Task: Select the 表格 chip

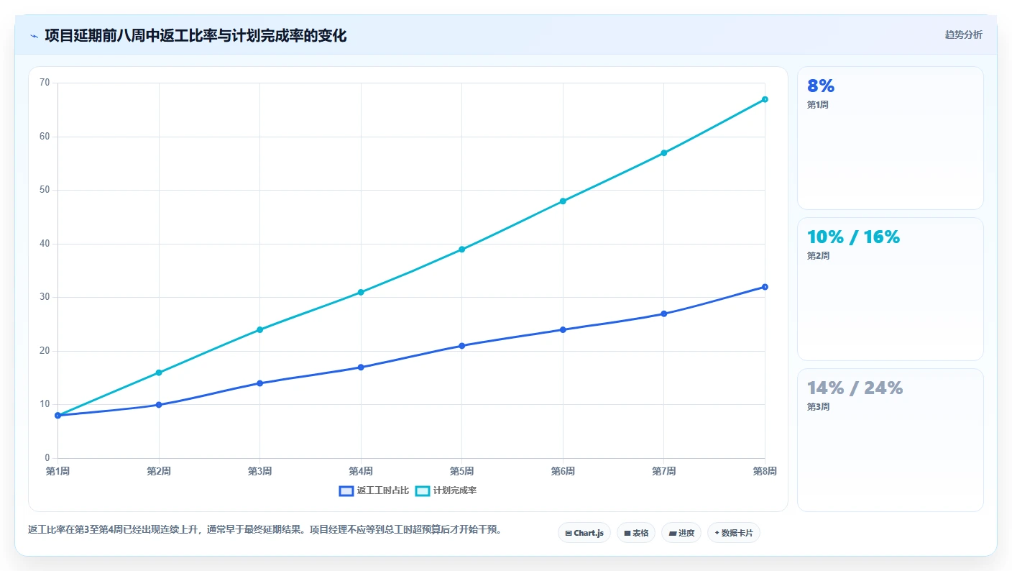Action: click(x=636, y=533)
